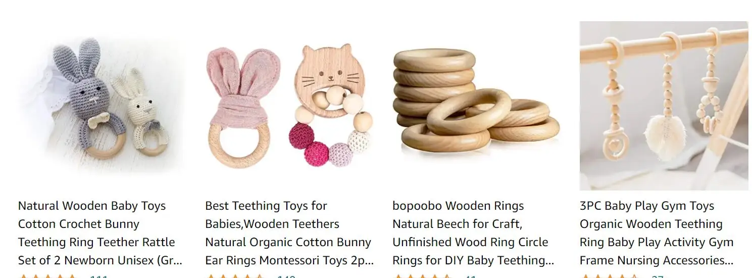Open 3PC Baby Play Gym Toys title
This screenshot has width=752, height=278.
[657, 233]
